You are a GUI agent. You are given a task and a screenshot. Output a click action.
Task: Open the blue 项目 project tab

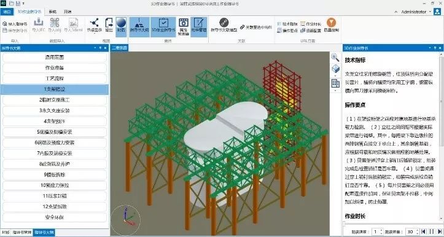(7, 12)
